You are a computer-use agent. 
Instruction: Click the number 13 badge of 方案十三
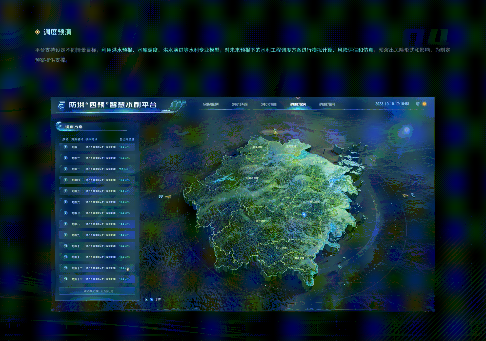[x=66, y=279]
